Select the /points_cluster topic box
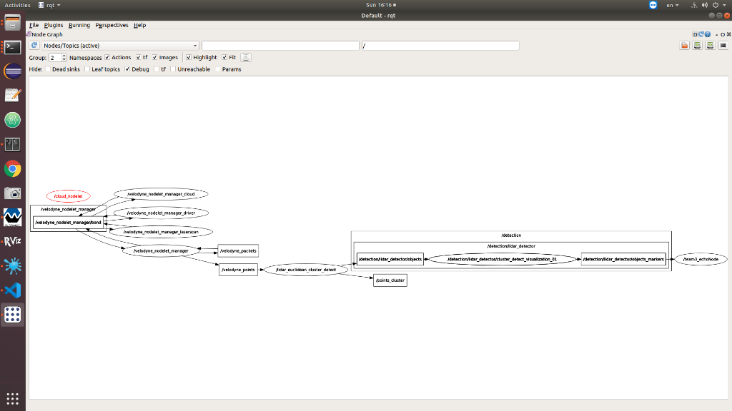 [x=390, y=280]
